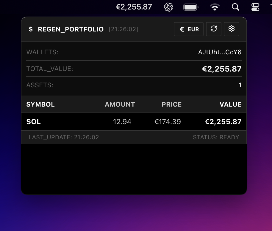Click the TOTAL_VALUE amount €2,255.87
The image size is (272, 231).
point(222,69)
